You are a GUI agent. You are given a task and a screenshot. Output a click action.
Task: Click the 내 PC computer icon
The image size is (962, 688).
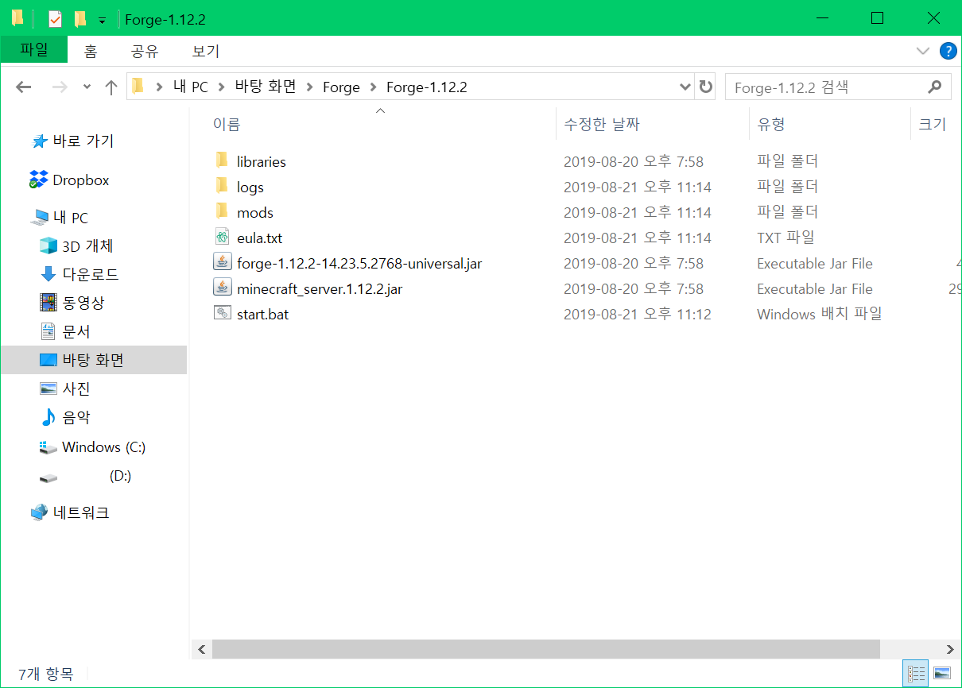tap(39, 218)
